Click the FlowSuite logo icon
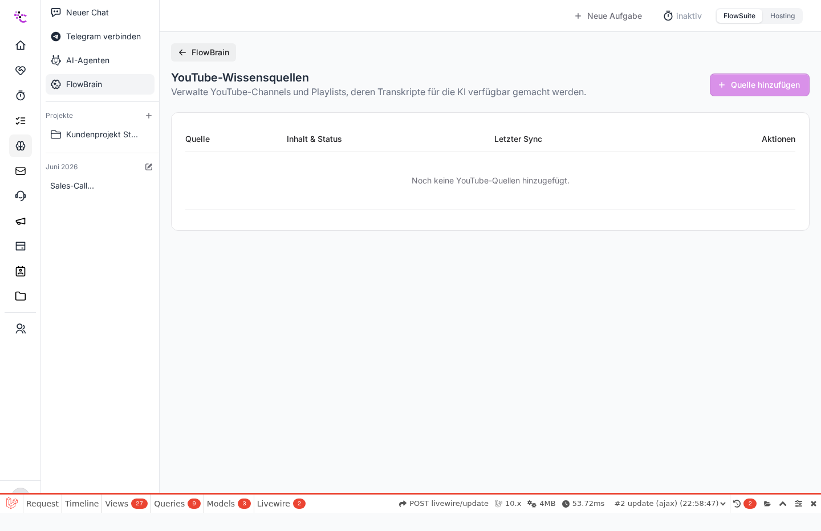Screen dimensions: 821x531 pos(21,17)
